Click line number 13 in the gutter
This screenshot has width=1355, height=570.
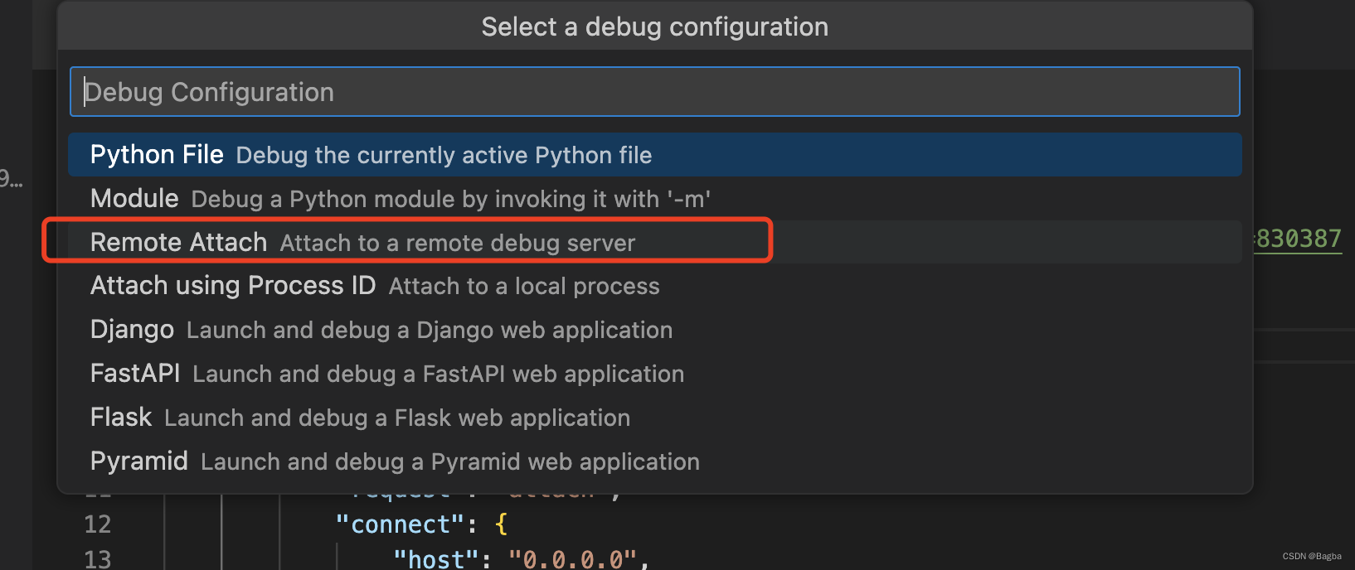pyautogui.click(x=98, y=559)
